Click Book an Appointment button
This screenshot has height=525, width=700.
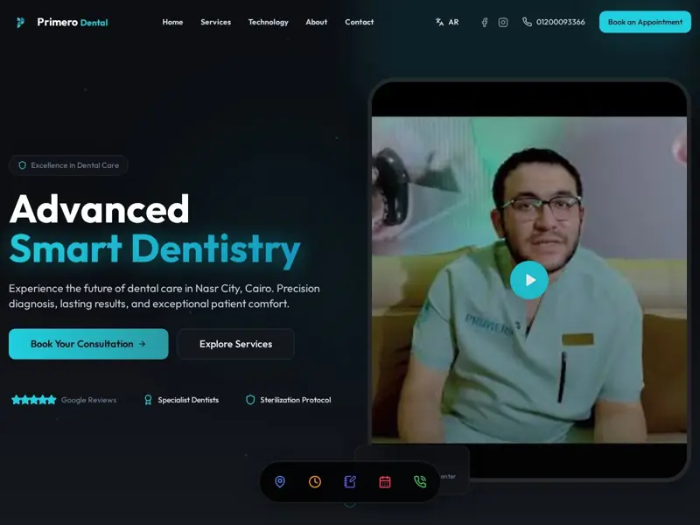tap(645, 22)
